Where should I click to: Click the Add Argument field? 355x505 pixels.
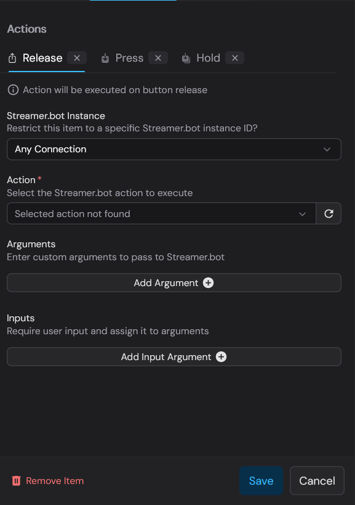174,282
